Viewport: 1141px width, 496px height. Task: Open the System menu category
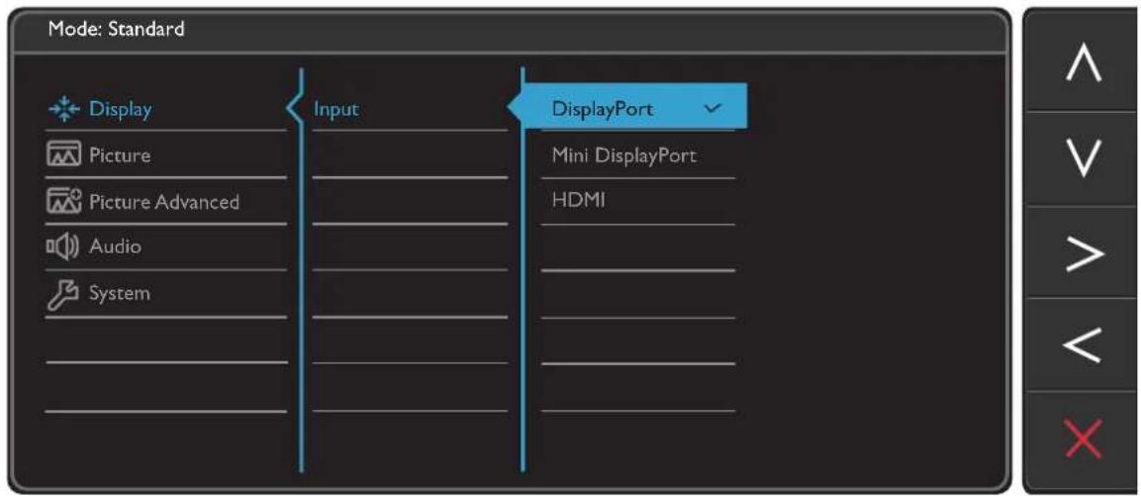pos(166,293)
